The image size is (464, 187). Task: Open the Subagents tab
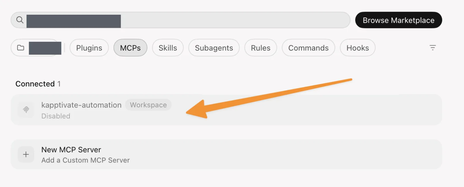click(214, 48)
